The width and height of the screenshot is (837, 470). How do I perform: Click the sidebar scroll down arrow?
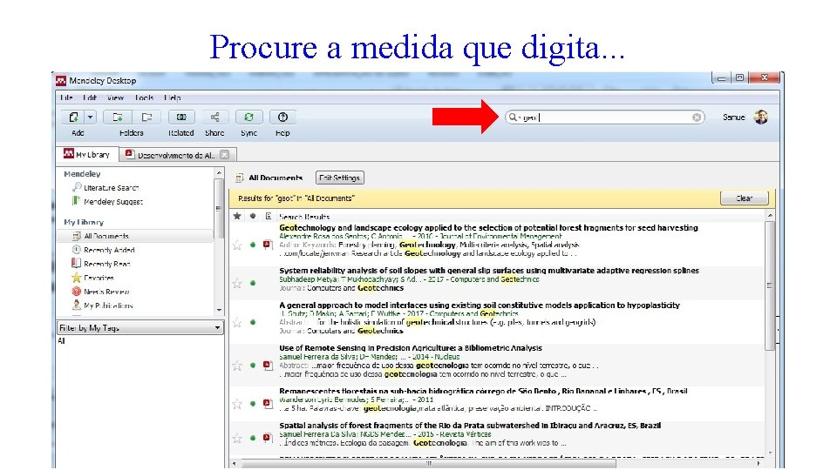pos(219,310)
